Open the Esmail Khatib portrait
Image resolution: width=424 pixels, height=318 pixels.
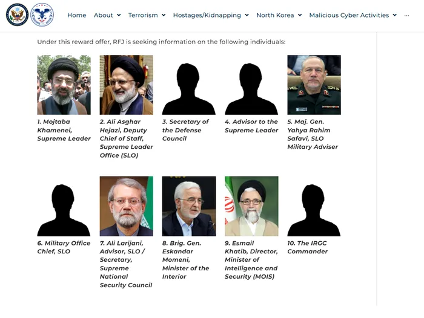[251, 206]
